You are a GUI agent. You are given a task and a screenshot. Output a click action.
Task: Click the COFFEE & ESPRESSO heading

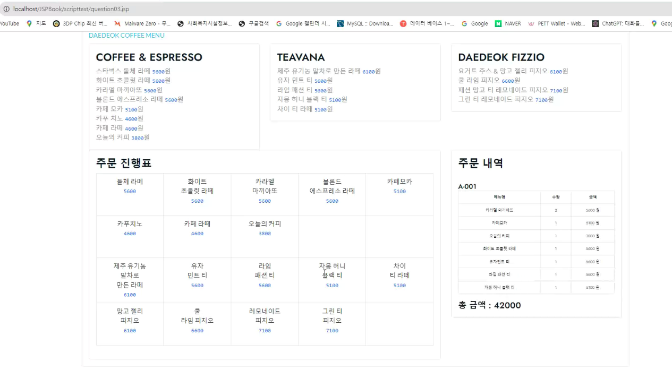149,57
